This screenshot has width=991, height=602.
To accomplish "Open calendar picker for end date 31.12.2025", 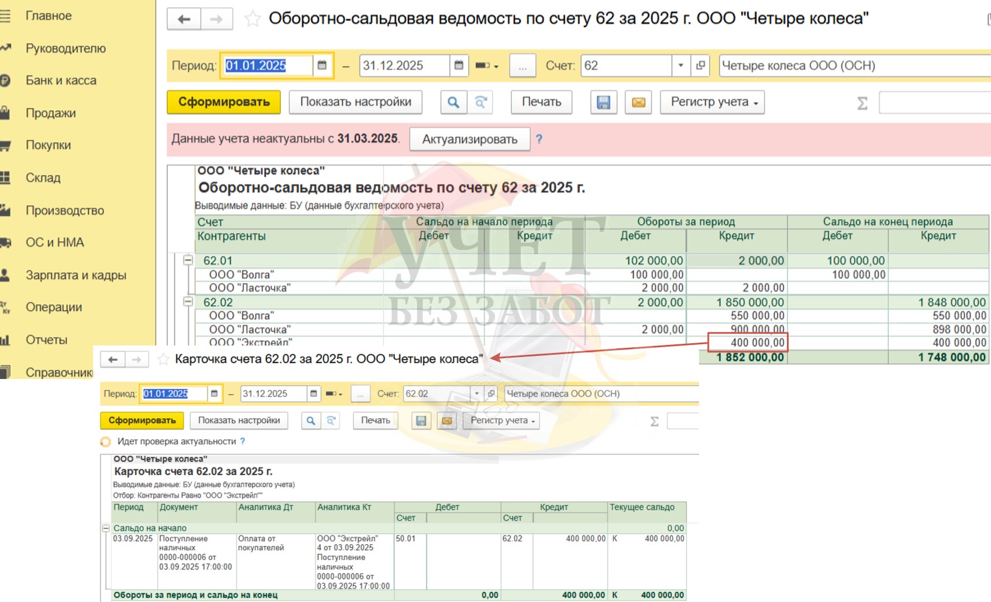I will pyautogui.click(x=458, y=65).
